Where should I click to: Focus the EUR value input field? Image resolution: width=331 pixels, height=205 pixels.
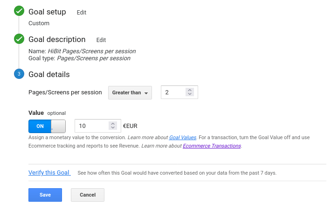coord(98,126)
